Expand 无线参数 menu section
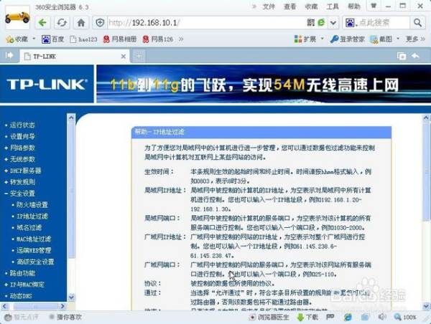The width and height of the screenshot is (431, 324). pyautogui.click(x=22, y=159)
